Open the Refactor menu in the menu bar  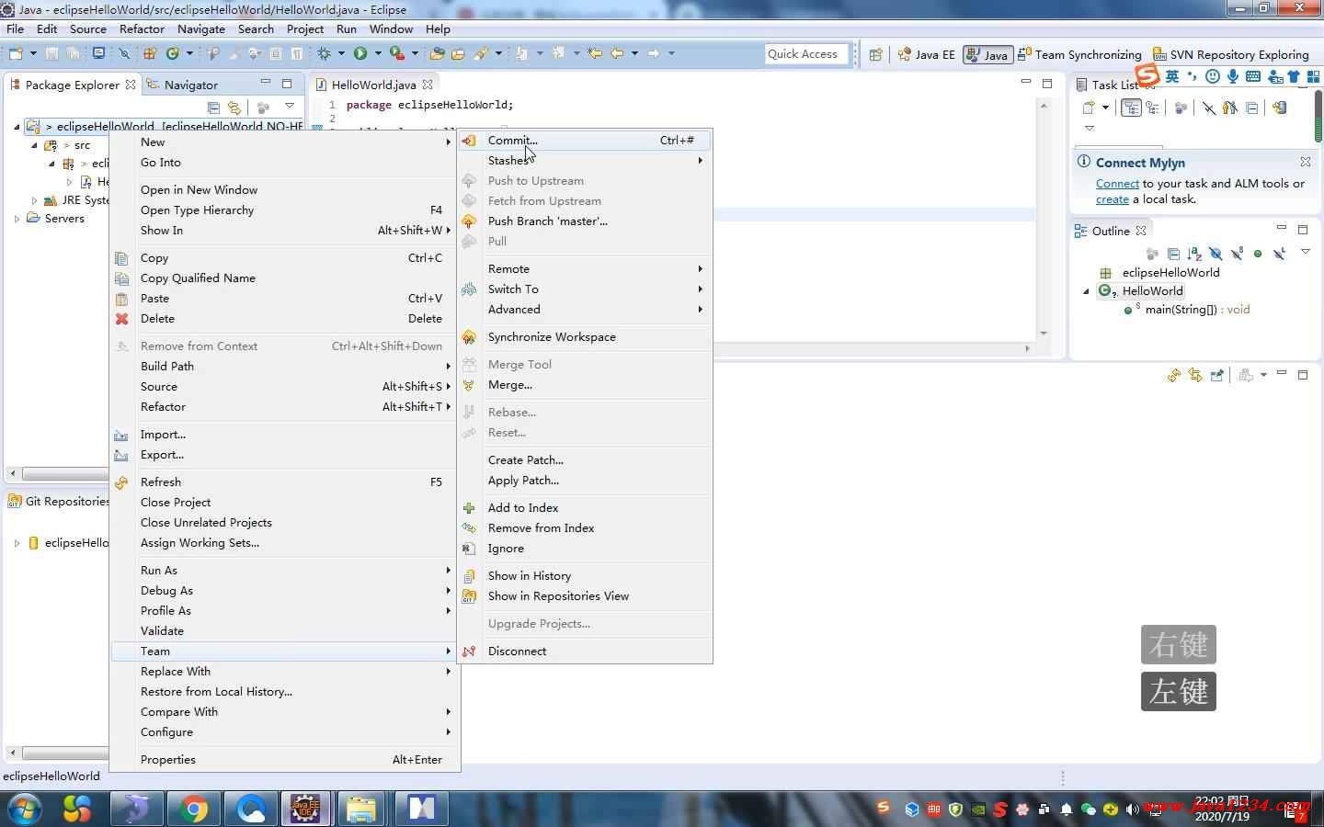pyautogui.click(x=142, y=29)
